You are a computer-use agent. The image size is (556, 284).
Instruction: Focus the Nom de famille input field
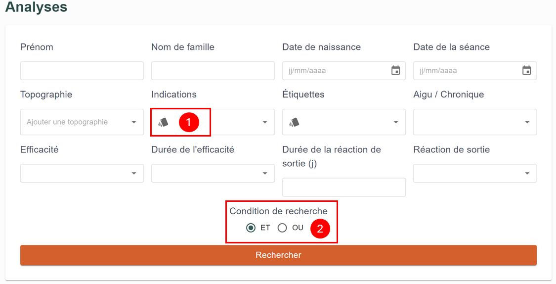[x=213, y=71]
